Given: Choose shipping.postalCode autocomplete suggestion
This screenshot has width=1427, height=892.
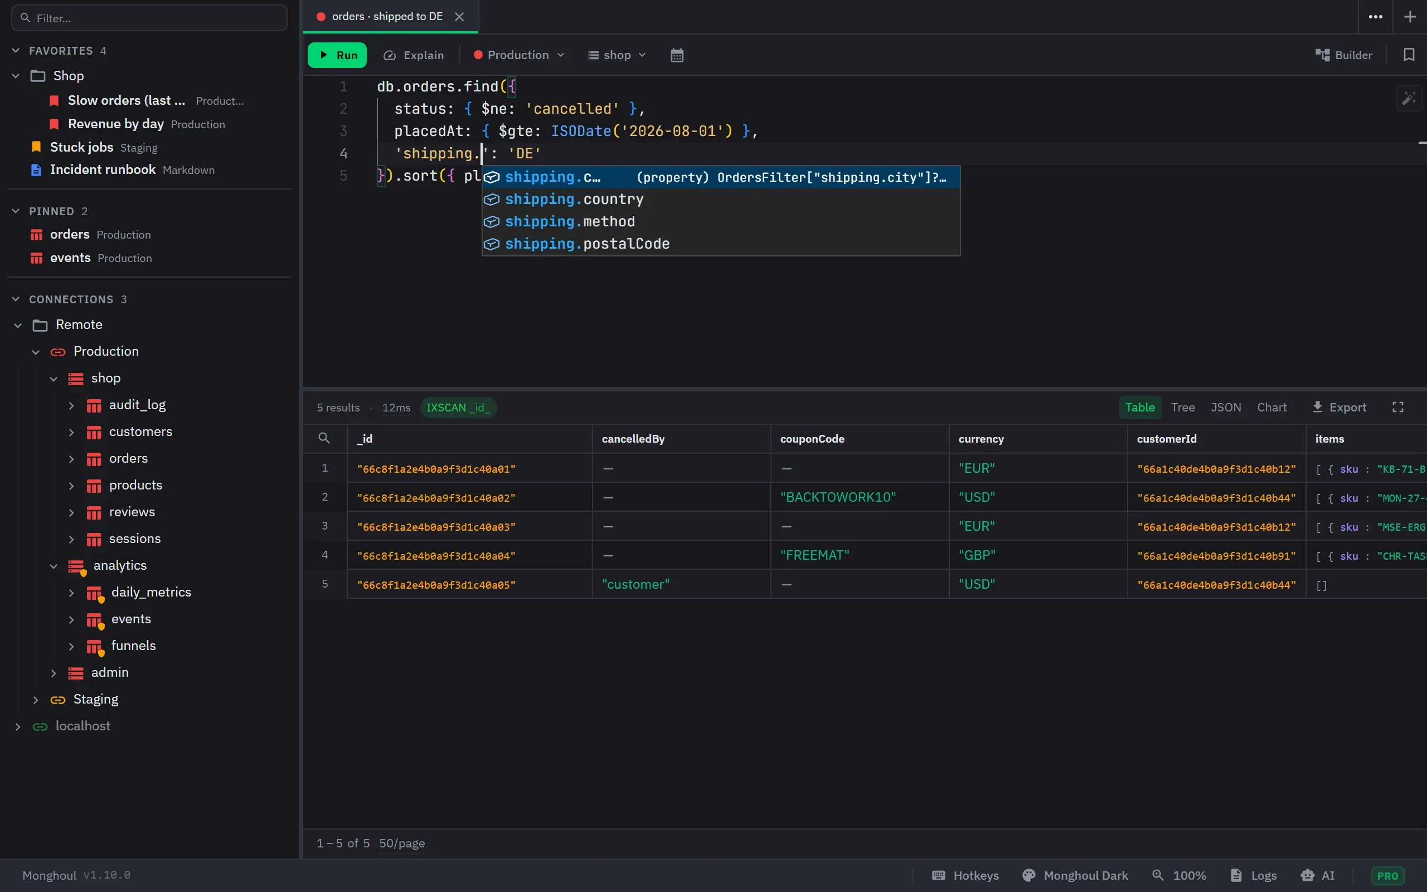Looking at the screenshot, I should (721, 244).
